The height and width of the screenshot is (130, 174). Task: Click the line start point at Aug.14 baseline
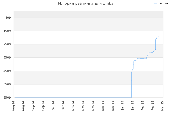coord(15,97)
